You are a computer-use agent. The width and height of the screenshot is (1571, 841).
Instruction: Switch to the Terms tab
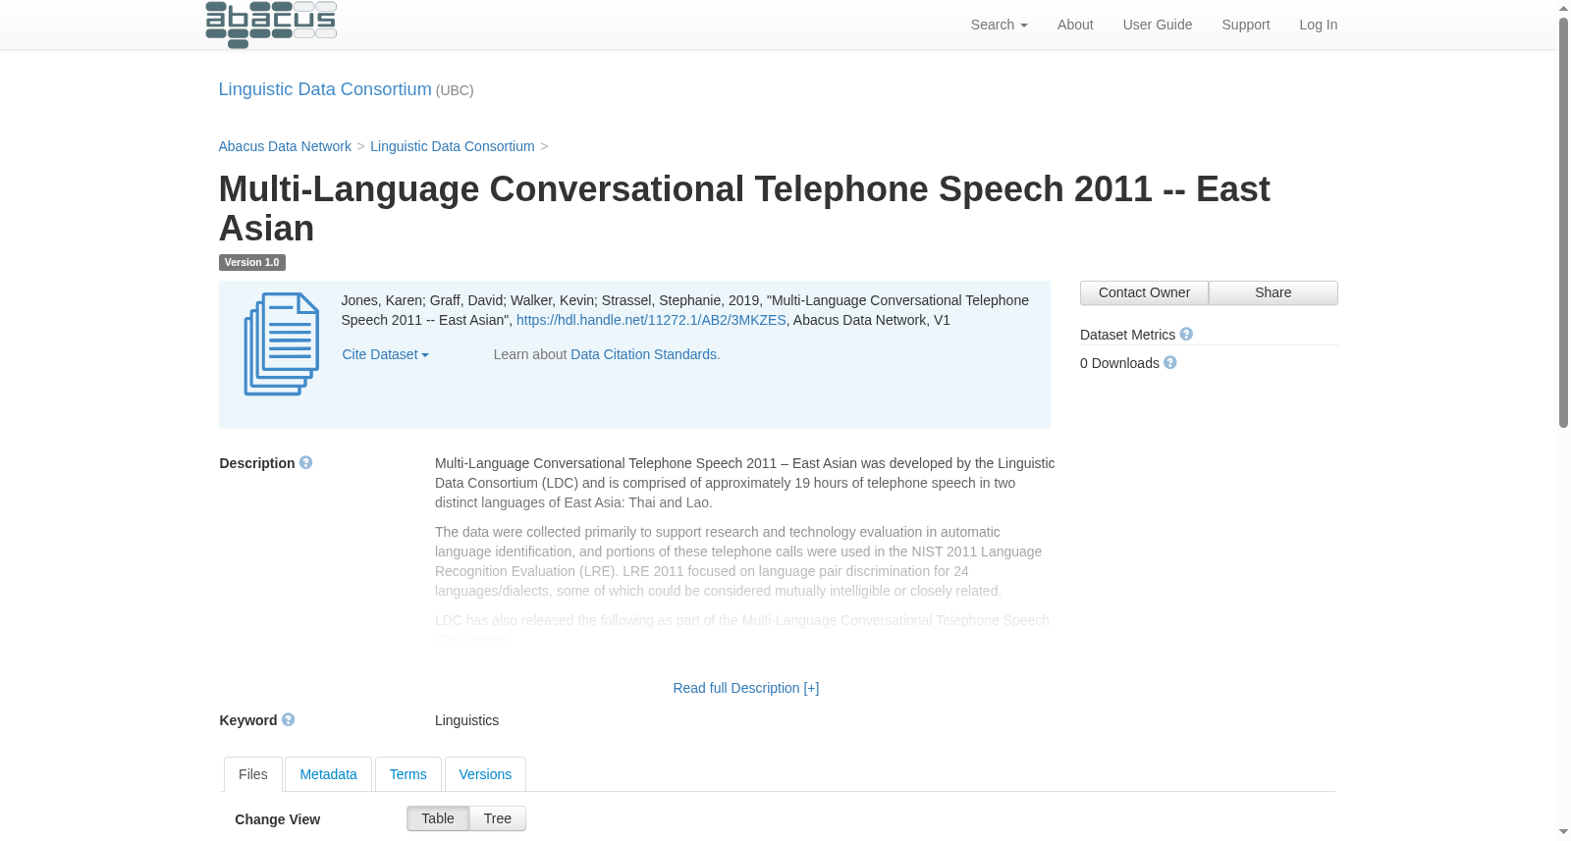point(407,774)
